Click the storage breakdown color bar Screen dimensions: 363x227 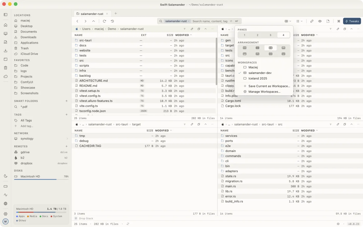coord(41,212)
